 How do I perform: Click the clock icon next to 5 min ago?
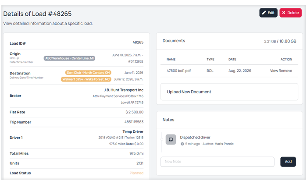point(182,144)
